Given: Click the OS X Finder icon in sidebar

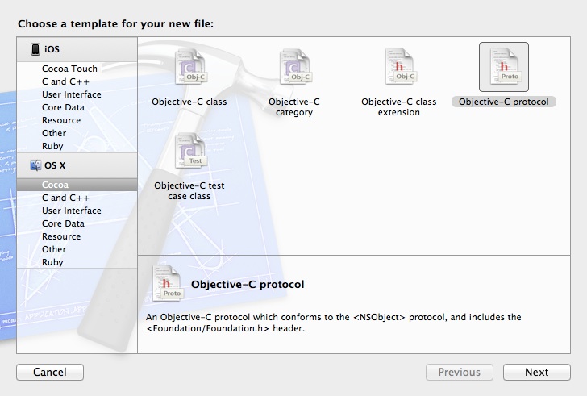Looking at the screenshot, I should click(35, 165).
